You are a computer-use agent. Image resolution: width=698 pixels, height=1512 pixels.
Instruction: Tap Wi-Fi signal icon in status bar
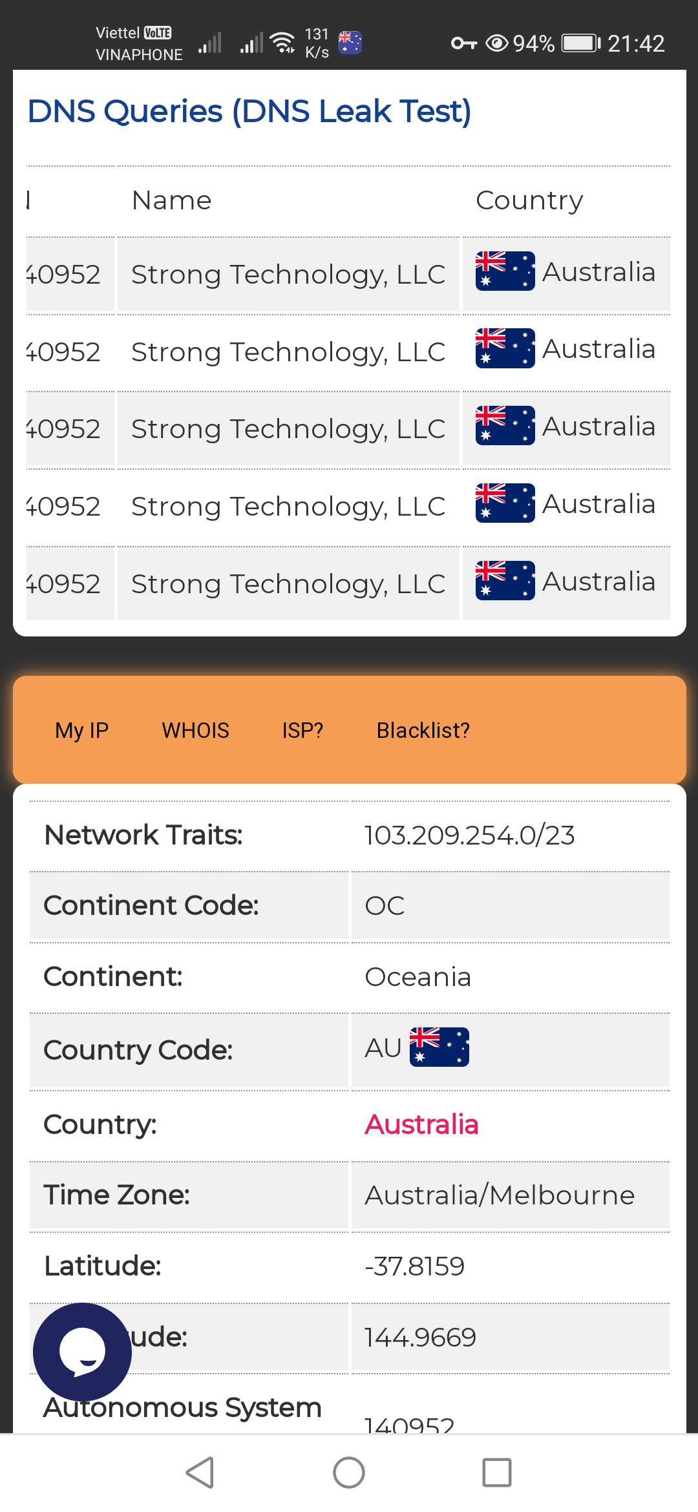[x=283, y=42]
